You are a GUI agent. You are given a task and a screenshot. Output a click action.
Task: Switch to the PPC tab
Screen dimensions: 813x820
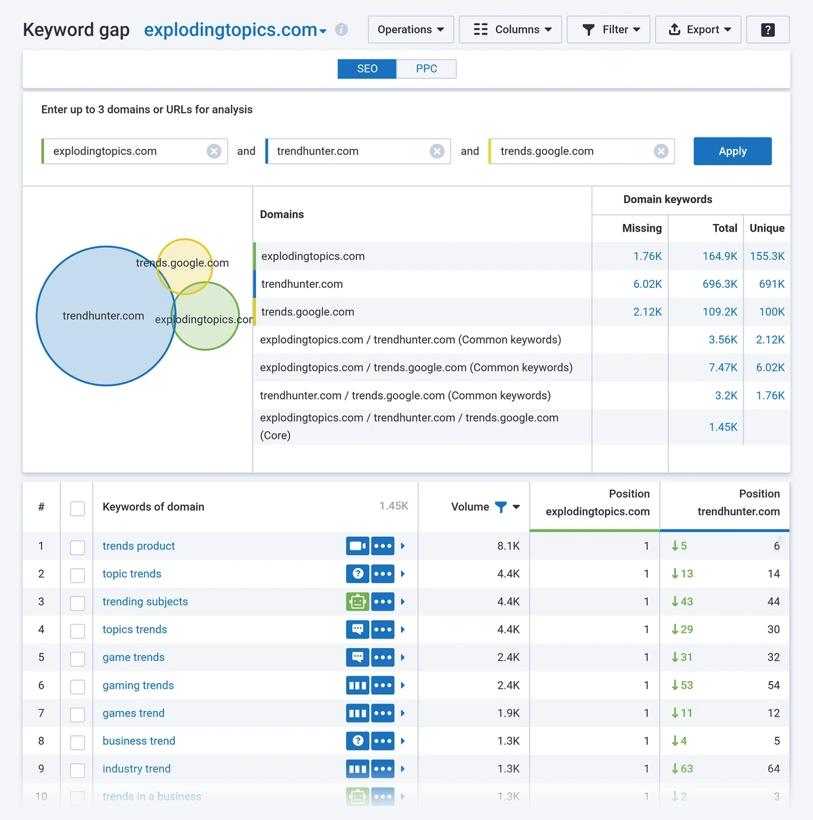pyautogui.click(x=426, y=68)
